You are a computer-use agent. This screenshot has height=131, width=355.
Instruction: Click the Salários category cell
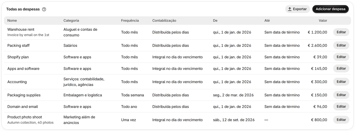[70, 45]
